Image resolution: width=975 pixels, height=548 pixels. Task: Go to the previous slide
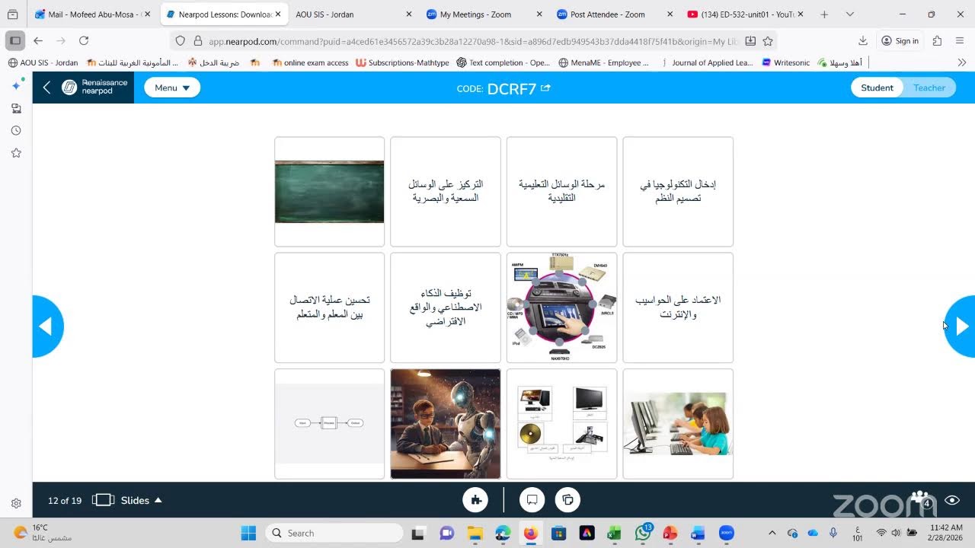click(47, 327)
